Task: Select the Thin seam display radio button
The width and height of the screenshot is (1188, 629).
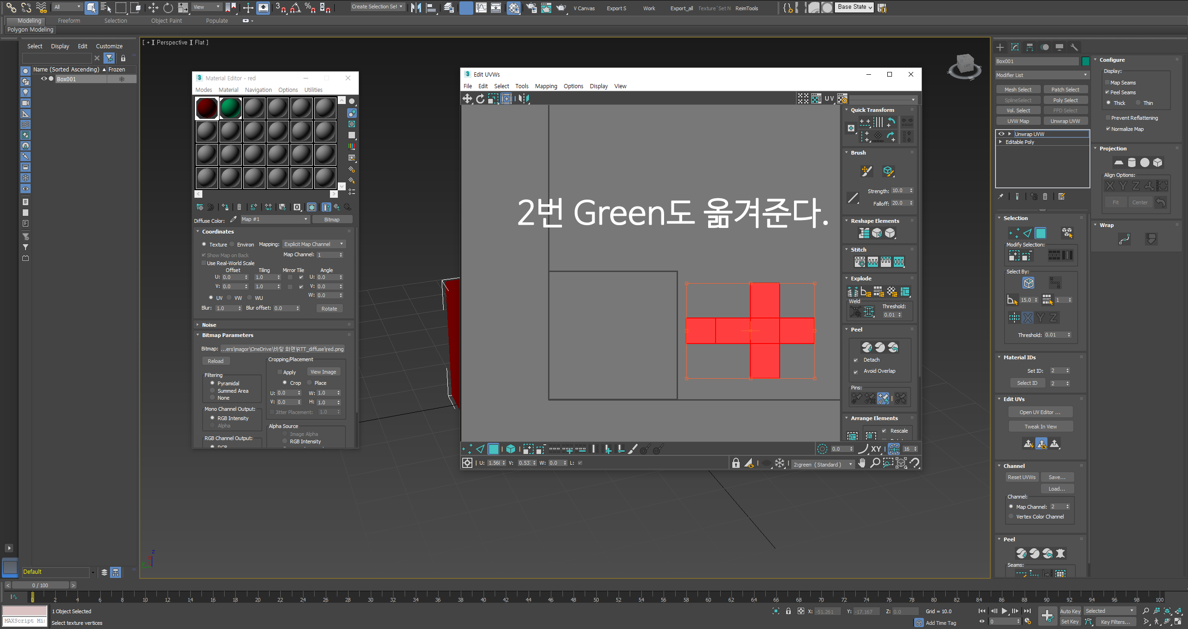Action: coord(1138,103)
